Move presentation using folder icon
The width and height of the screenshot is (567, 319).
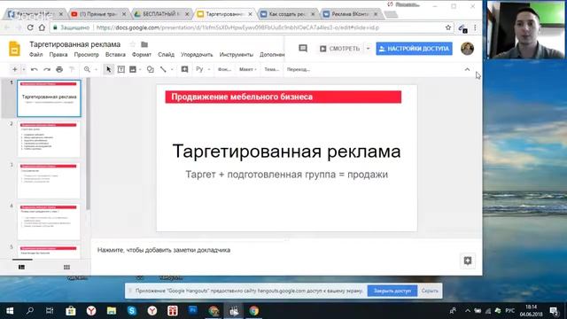pyautogui.click(x=144, y=44)
